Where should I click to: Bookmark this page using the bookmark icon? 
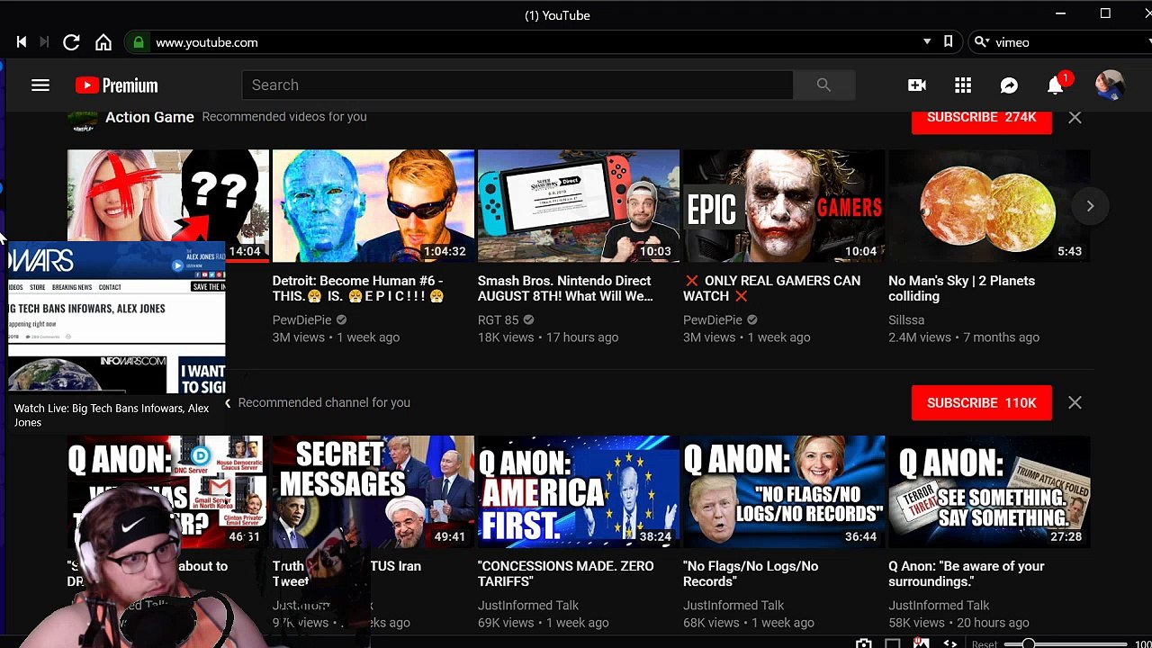948,42
